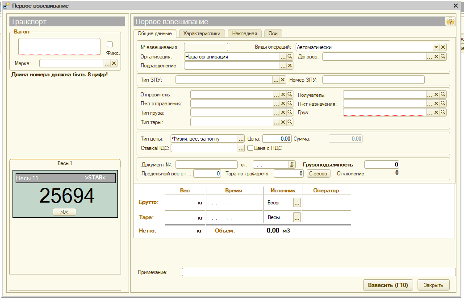This screenshot has height=299, width=464.
Task: Clear the Тип ЗПУ field with X
Action: [283, 80]
